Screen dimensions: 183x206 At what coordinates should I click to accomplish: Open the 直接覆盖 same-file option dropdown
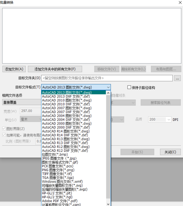point(22,102)
